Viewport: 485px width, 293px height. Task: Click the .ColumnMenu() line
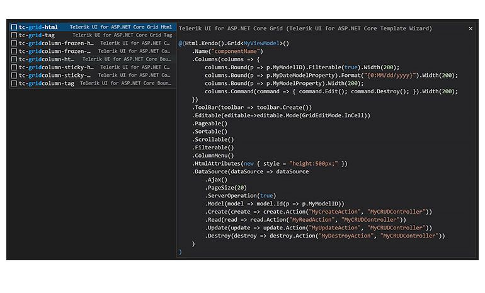[x=213, y=156]
